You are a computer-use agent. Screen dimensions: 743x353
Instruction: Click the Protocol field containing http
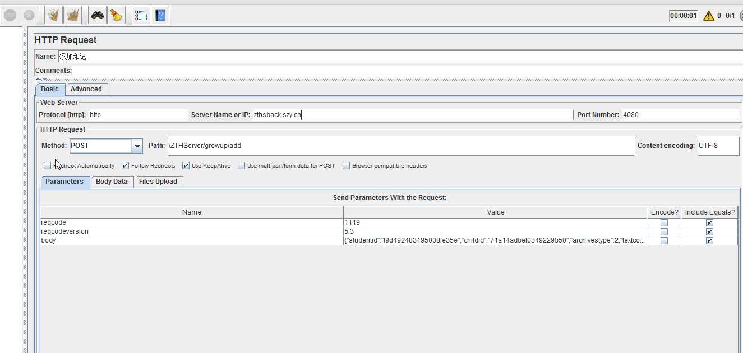click(x=138, y=115)
